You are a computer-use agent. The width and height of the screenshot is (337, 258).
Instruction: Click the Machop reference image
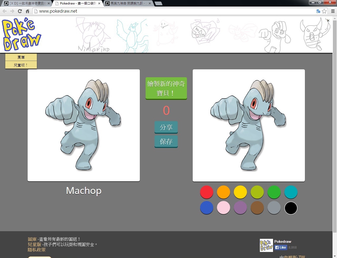click(x=84, y=125)
